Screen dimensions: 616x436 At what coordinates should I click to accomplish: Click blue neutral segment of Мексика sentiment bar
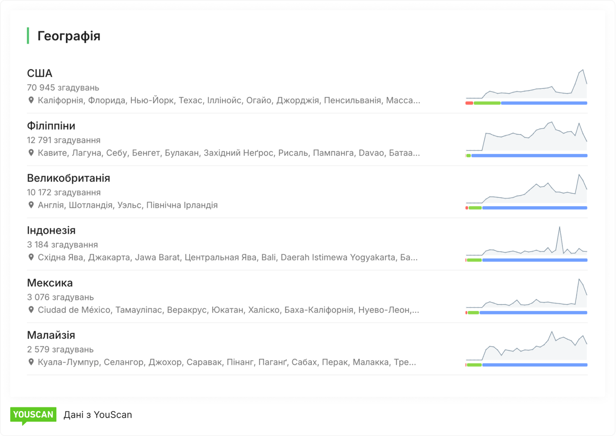coord(533,312)
